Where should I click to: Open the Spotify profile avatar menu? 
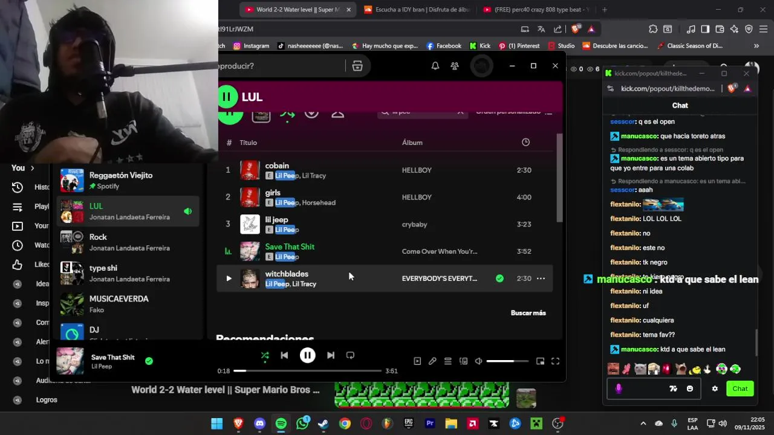tap(481, 66)
